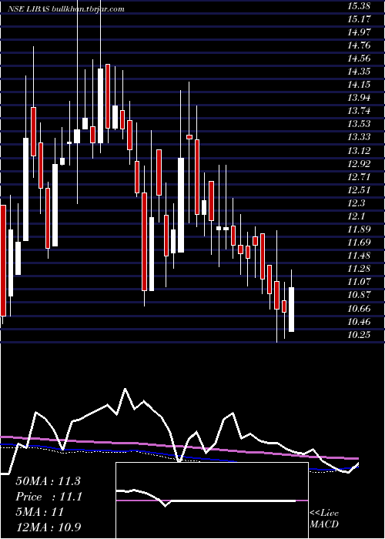
Task: Select the 10.25 price axis label
Action: (x=359, y=334)
